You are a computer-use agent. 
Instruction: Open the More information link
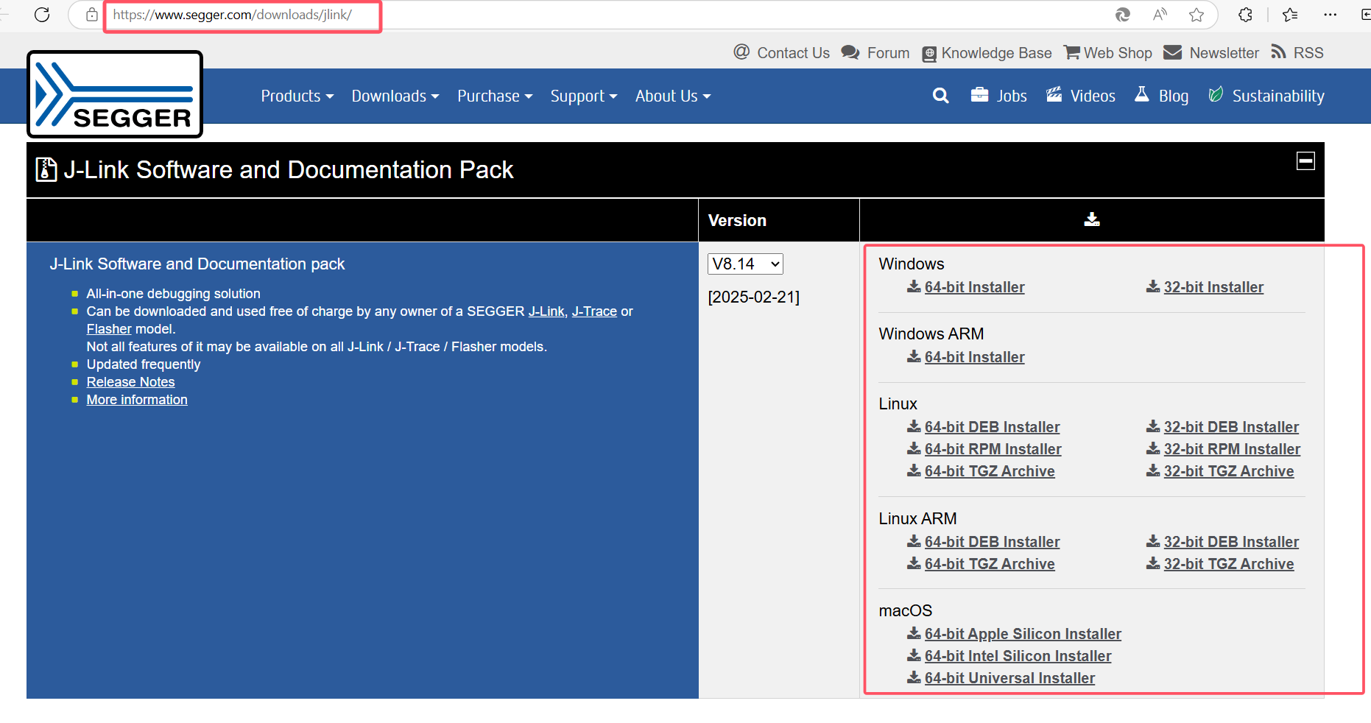coord(137,400)
